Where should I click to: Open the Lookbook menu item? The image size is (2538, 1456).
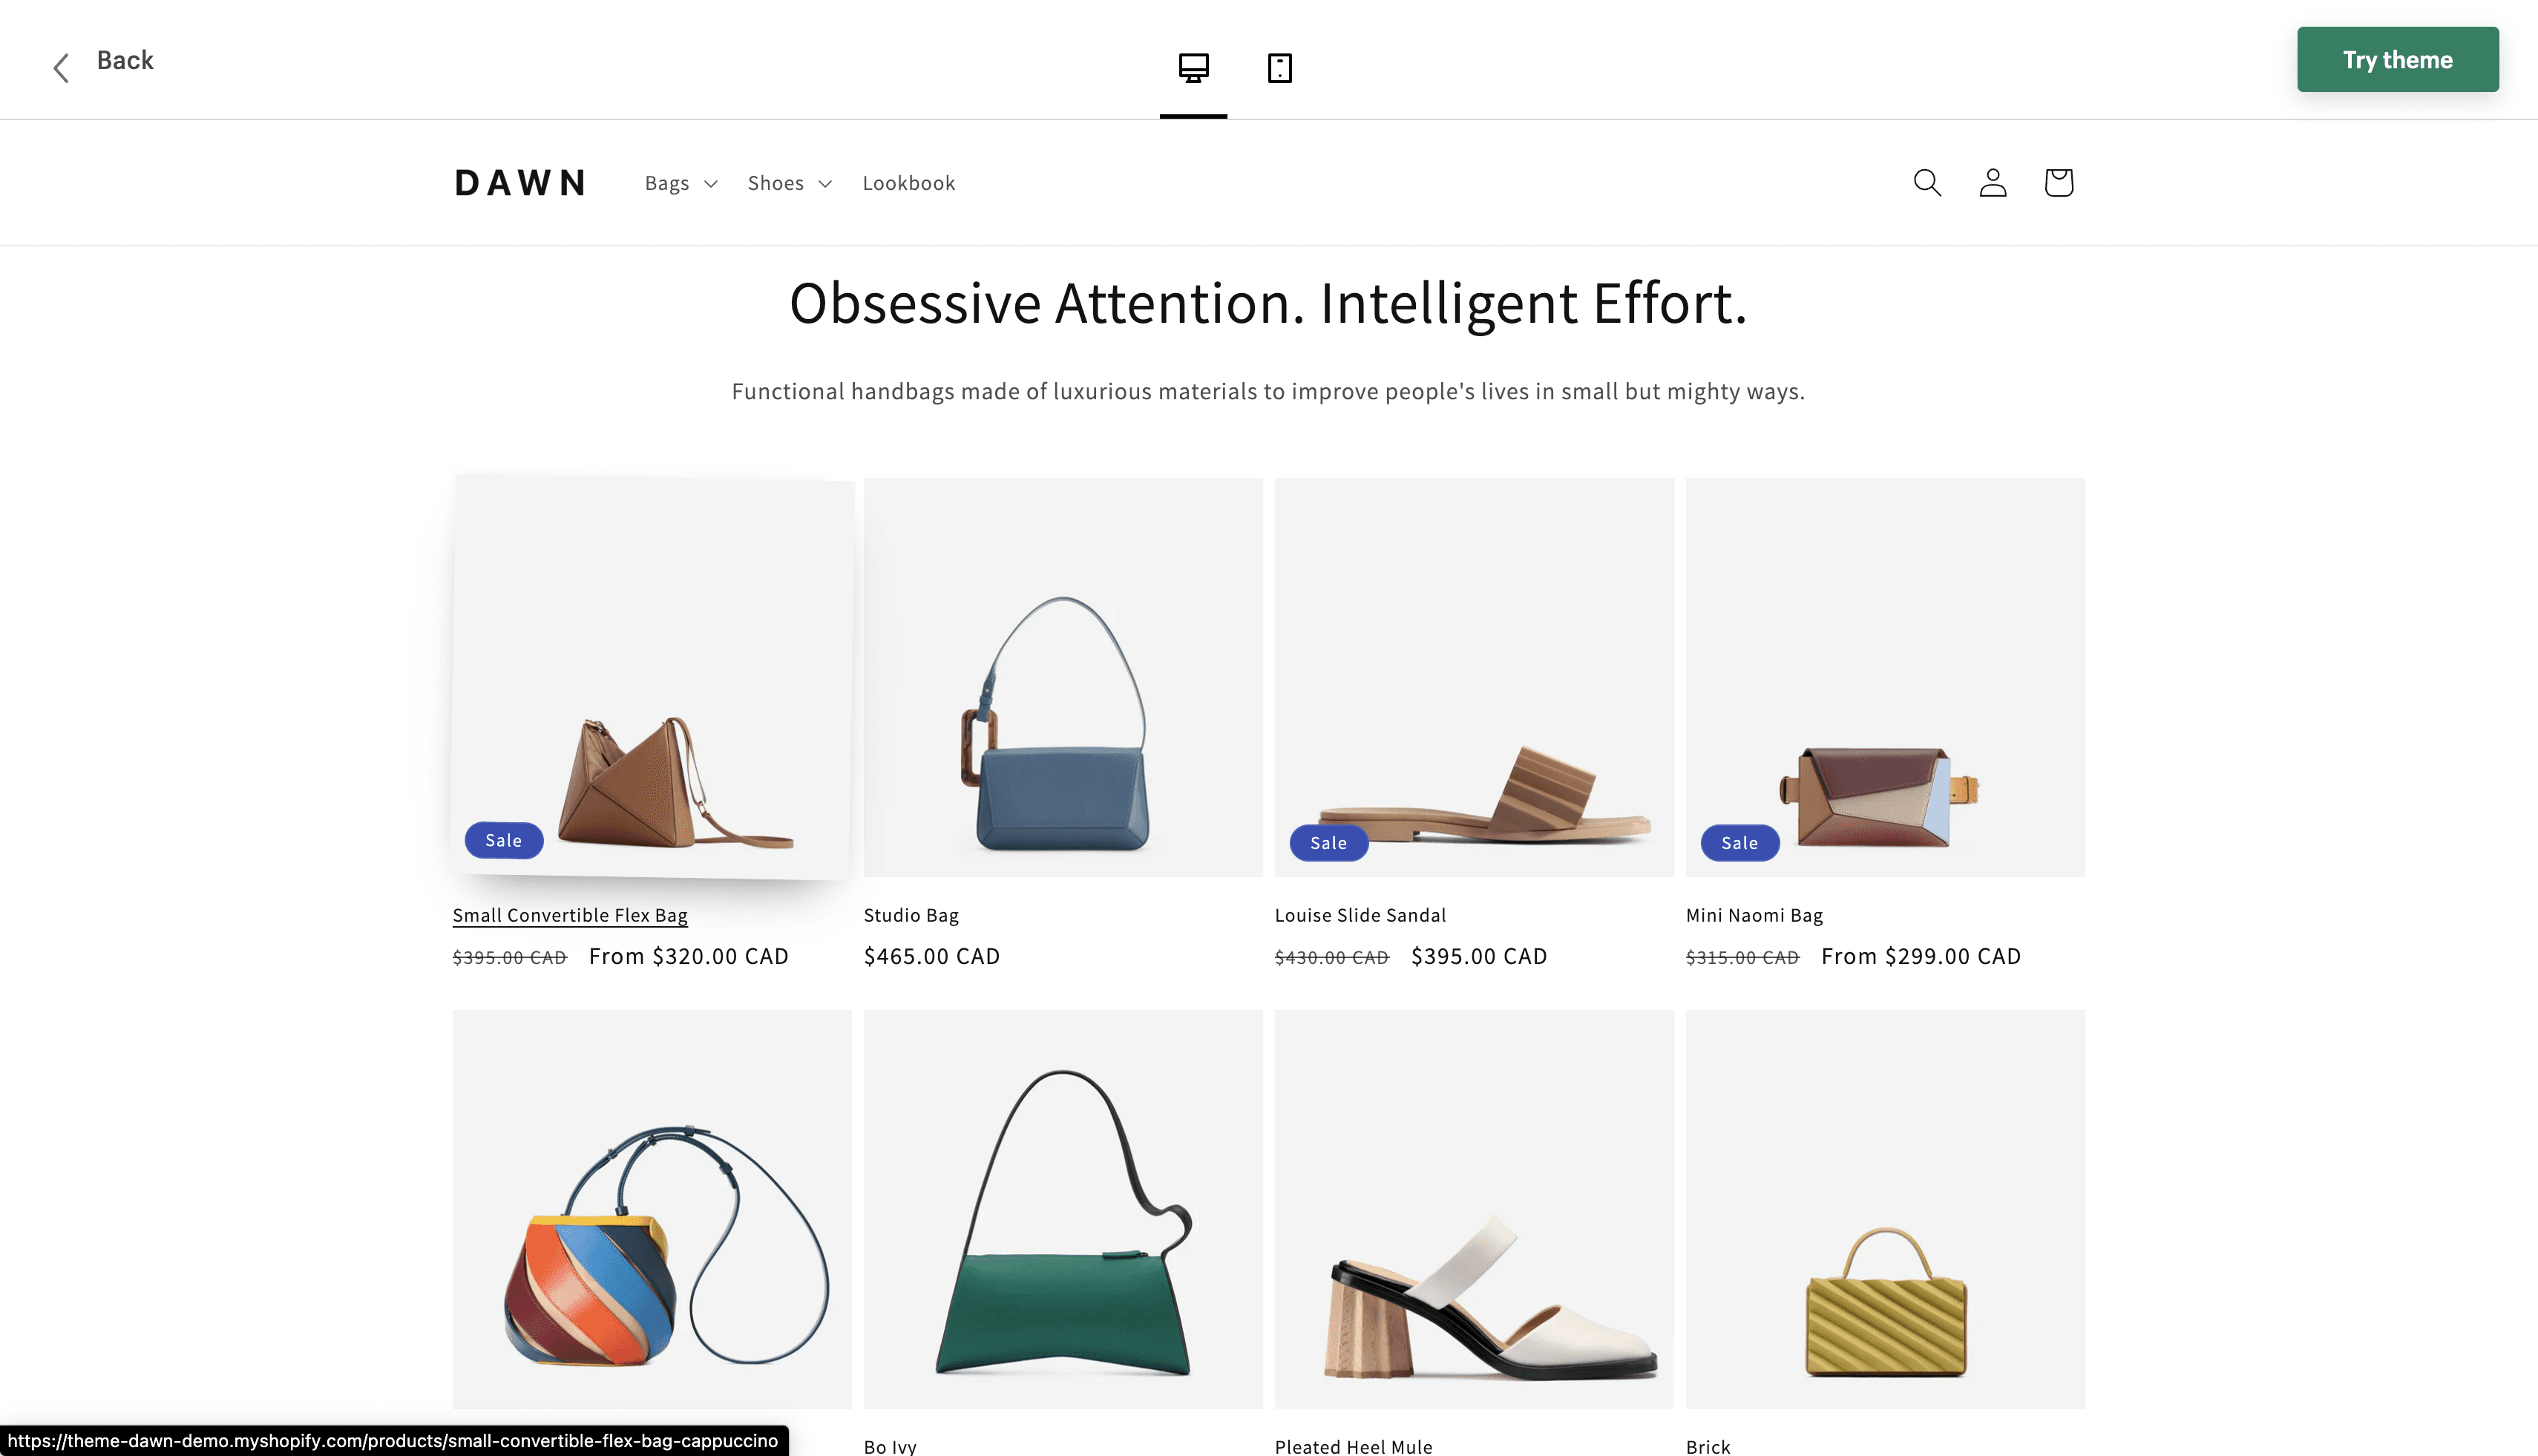tap(908, 183)
